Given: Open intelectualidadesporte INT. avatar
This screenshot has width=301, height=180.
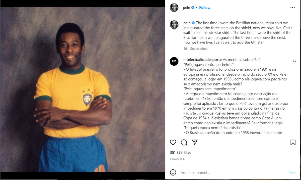Looking at the screenshot, I should [174, 61].
